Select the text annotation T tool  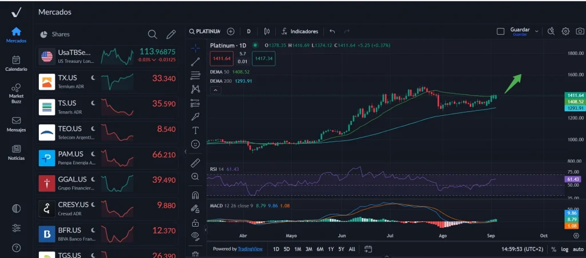(195, 131)
